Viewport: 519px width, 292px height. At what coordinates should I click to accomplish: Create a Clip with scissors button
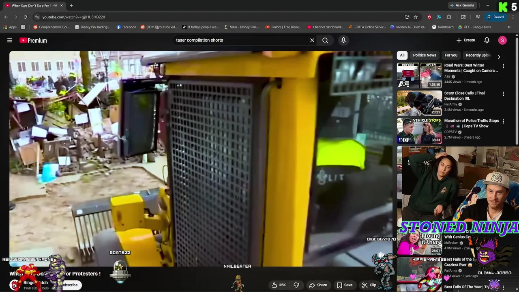tap(369, 285)
